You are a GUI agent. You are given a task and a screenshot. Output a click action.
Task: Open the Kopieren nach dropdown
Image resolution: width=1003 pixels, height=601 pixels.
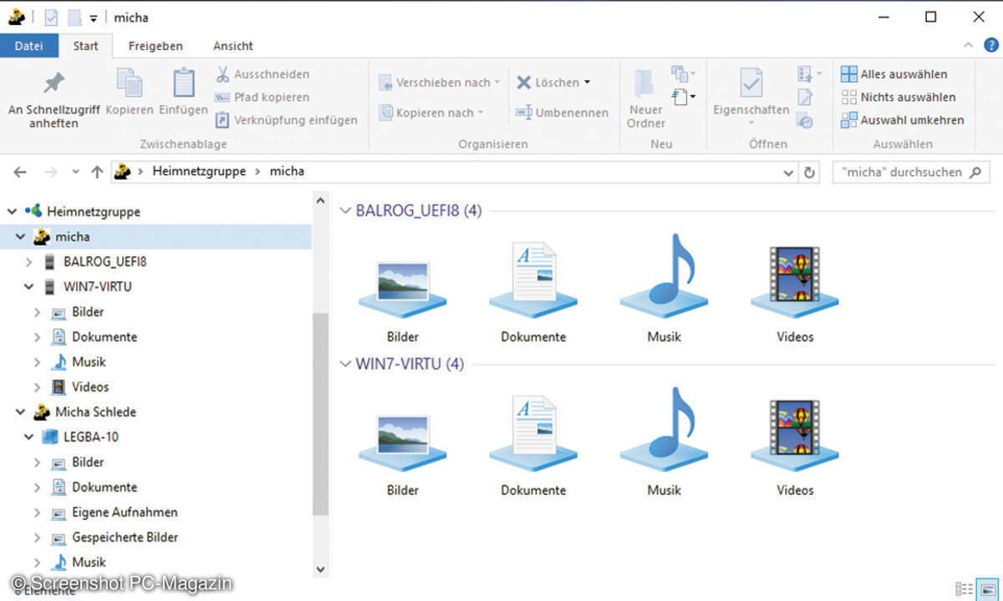pyautogui.click(x=431, y=113)
